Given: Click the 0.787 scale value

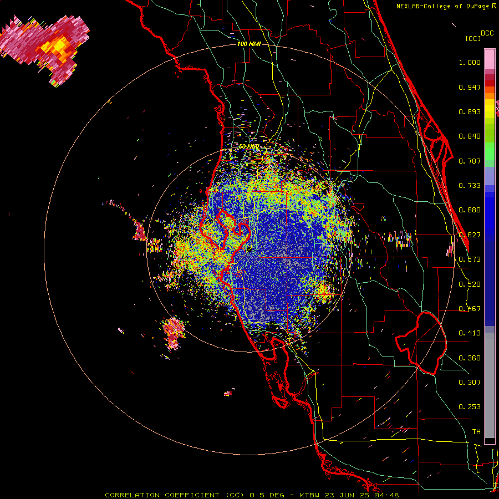Looking at the screenshot, I should (470, 161).
